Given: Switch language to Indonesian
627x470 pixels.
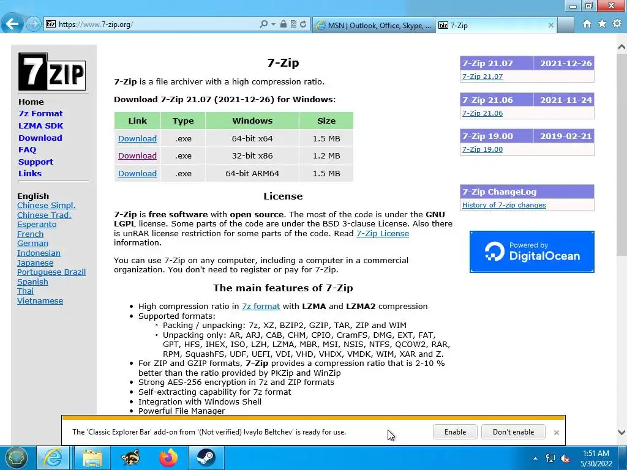Looking at the screenshot, I should tap(39, 253).
